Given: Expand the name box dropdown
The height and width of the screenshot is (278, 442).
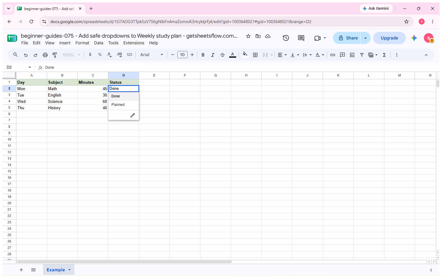Looking at the screenshot, I should (x=30, y=67).
